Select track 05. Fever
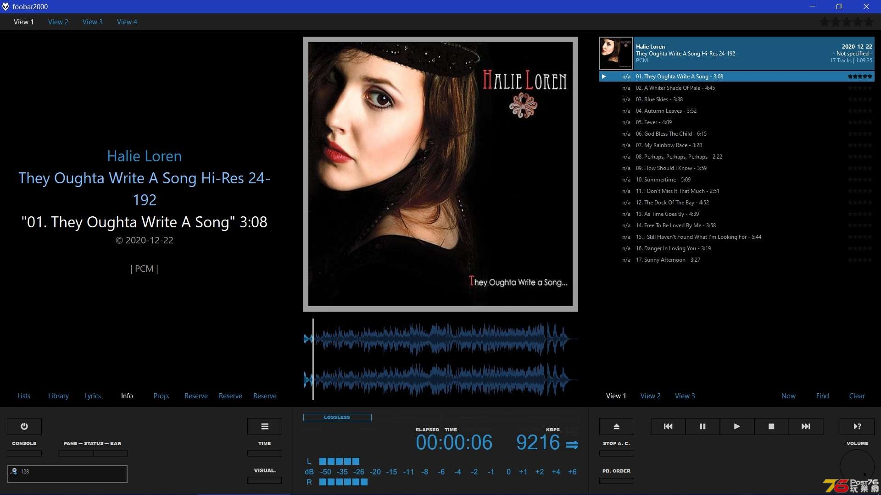Viewport: 881px width, 495px height. pyautogui.click(x=737, y=122)
